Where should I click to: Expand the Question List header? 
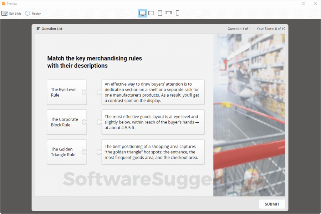tap(50, 29)
